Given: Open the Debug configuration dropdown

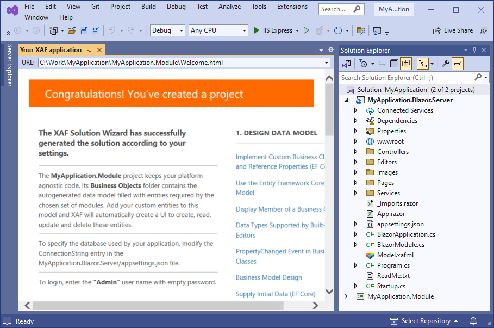Looking at the screenshot, I should [x=182, y=30].
